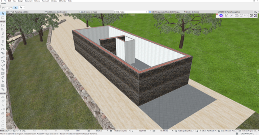Open the '00 | Todo' layer combination dropdown
Screen dimensions: 259x135
tap(98, 131)
